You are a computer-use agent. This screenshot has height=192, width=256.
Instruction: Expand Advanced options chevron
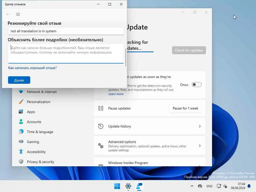[200, 146]
